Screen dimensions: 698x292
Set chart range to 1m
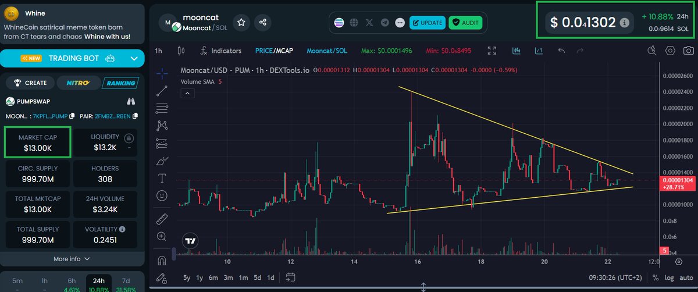[243, 277]
